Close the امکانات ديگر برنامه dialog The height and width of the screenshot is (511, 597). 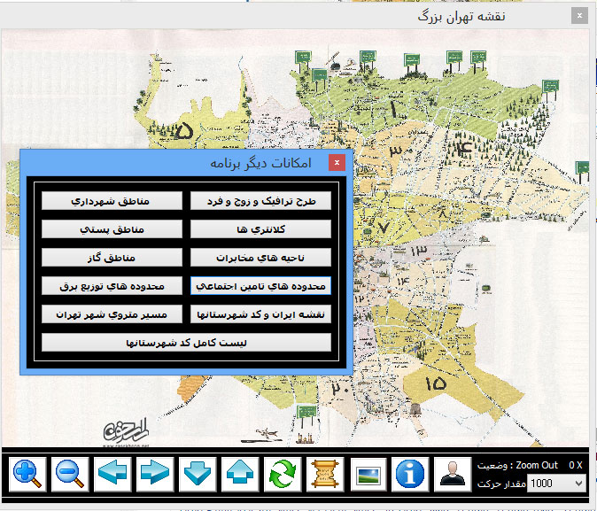coord(337,163)
